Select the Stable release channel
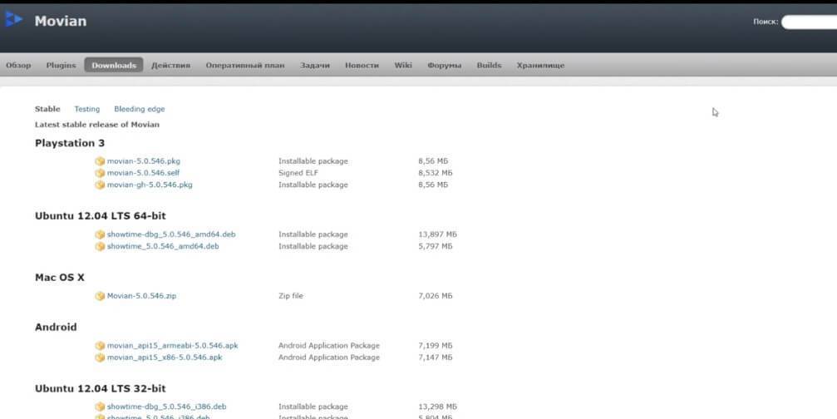837x419 pixels. [x=47, y=109]
